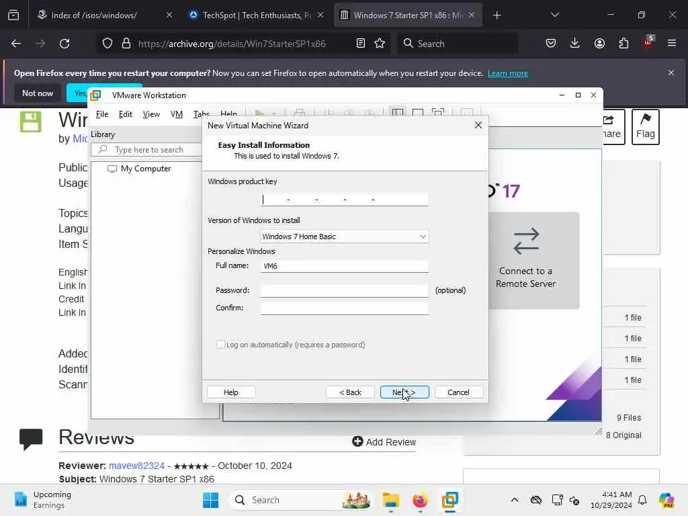Open Firefox View icon at tab strip start

[x=13, y=15]
